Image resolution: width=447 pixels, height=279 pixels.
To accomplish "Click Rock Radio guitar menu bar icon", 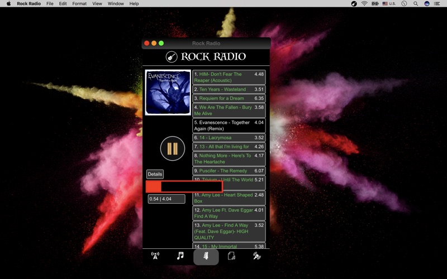I will (x=354, y=3).
